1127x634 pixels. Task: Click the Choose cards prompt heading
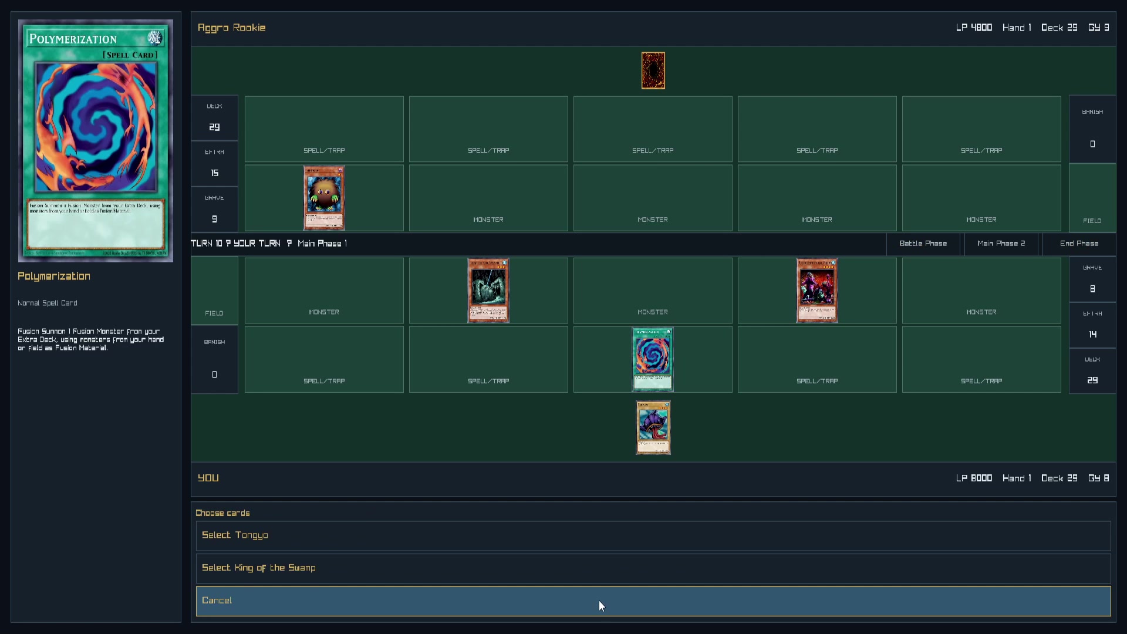tap(222, 513)
